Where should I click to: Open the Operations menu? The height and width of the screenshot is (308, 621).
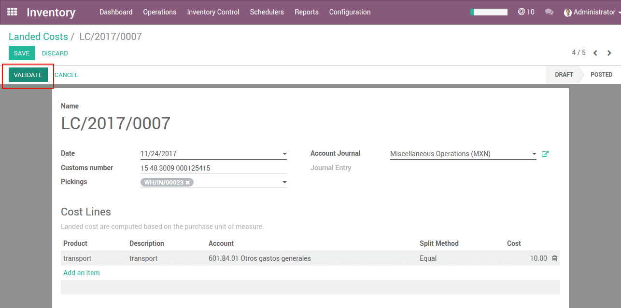click(x=160, y=12)
